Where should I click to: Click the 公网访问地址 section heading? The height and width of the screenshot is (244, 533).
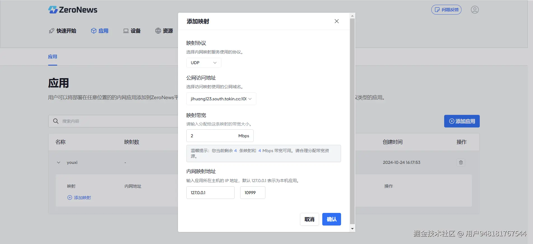201,78
